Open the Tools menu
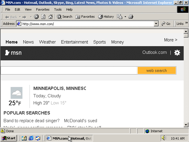Viewport: 189px width, 142px height. click(58, 9)
